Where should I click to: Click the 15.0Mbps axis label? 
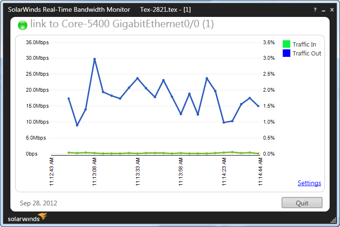click(x=37, y=106)
